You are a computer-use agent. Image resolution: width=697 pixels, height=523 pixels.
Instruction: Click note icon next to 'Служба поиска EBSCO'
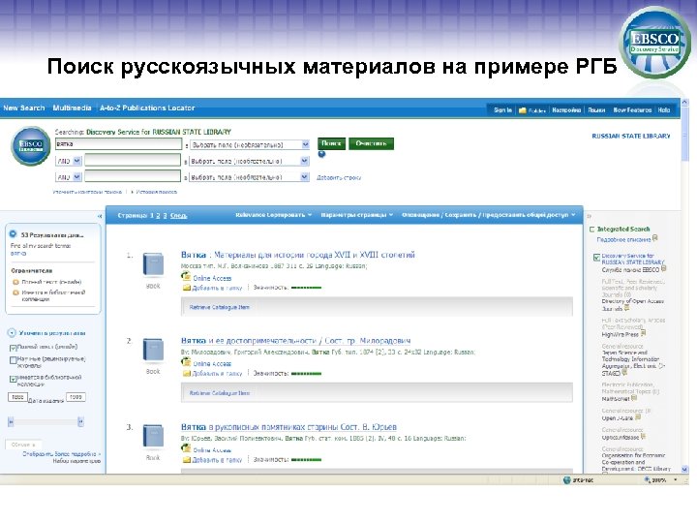click(664, 268)
